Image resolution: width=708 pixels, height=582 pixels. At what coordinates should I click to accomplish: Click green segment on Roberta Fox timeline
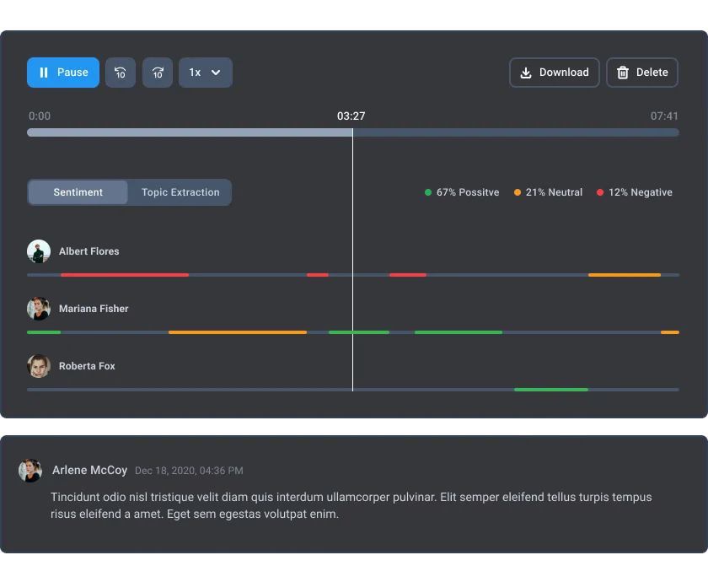tap(550, 390)
